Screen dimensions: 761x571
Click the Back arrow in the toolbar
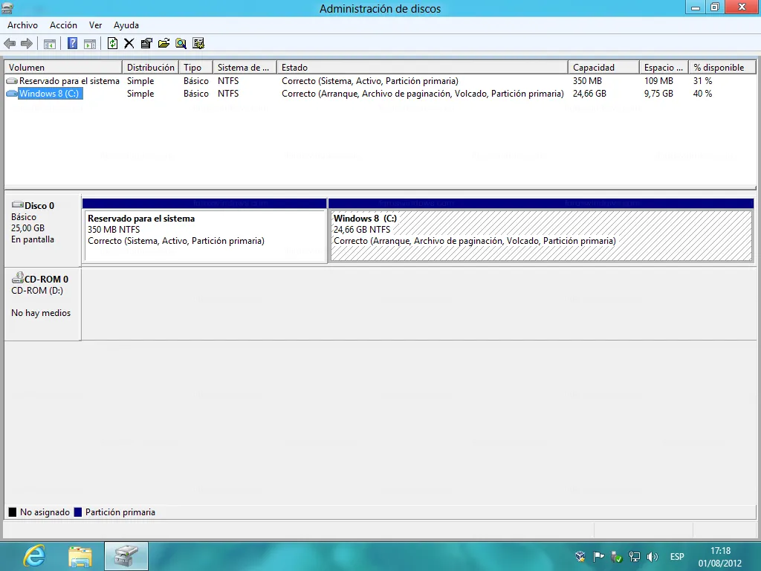pos(10,44)
